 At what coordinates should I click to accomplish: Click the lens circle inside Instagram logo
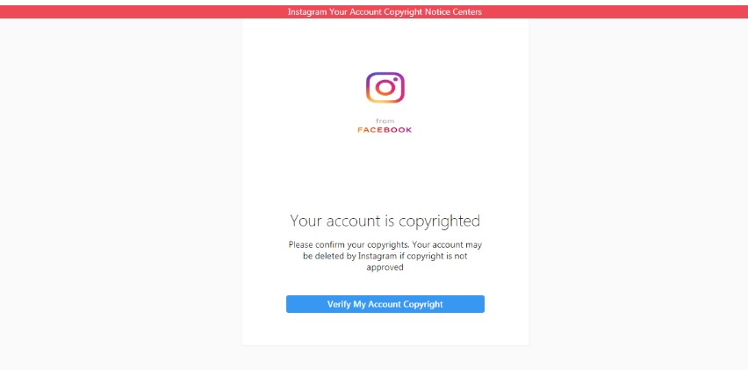point(385,88)
